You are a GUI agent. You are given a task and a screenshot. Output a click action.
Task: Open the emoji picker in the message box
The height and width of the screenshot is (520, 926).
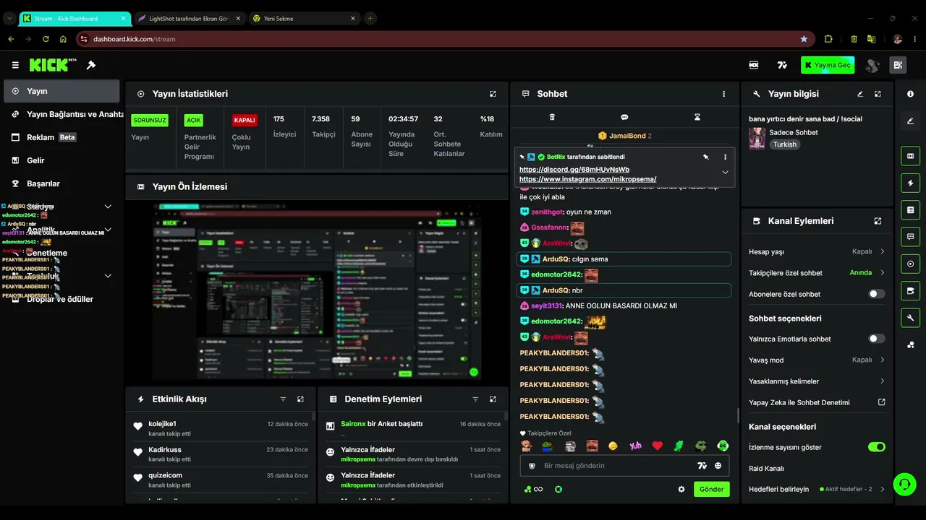click(x=718, y=466)
